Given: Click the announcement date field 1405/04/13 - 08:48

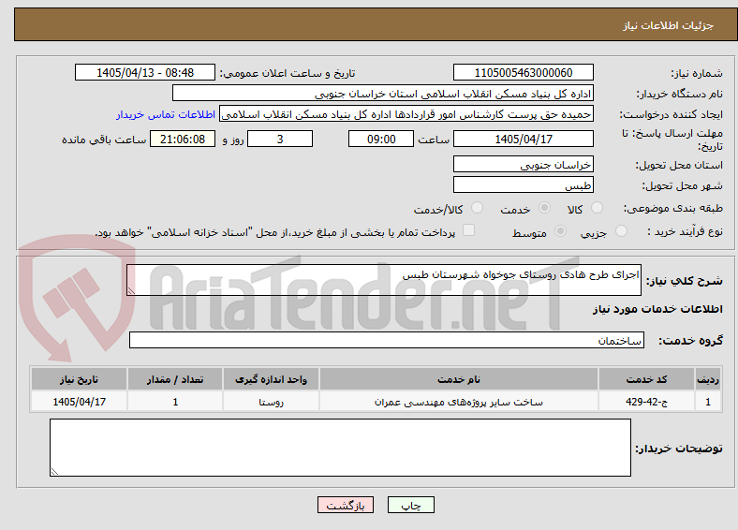Looking at the screenshot, I should tap(145, 72).
